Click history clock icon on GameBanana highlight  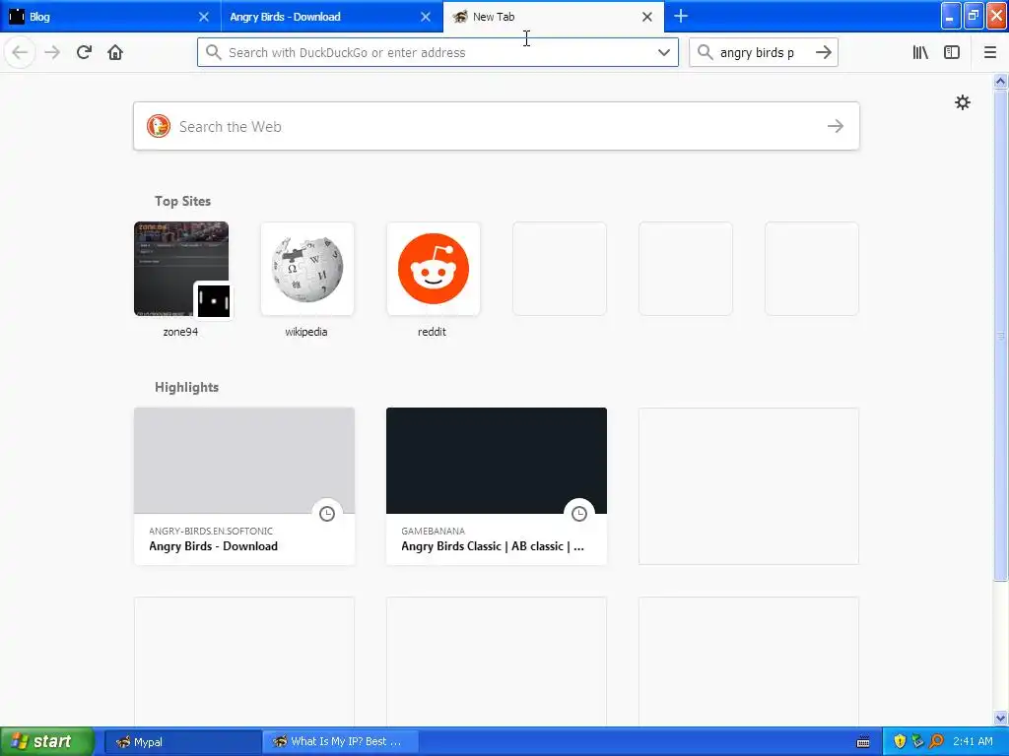pyautogui.click(x=579, y=513)
